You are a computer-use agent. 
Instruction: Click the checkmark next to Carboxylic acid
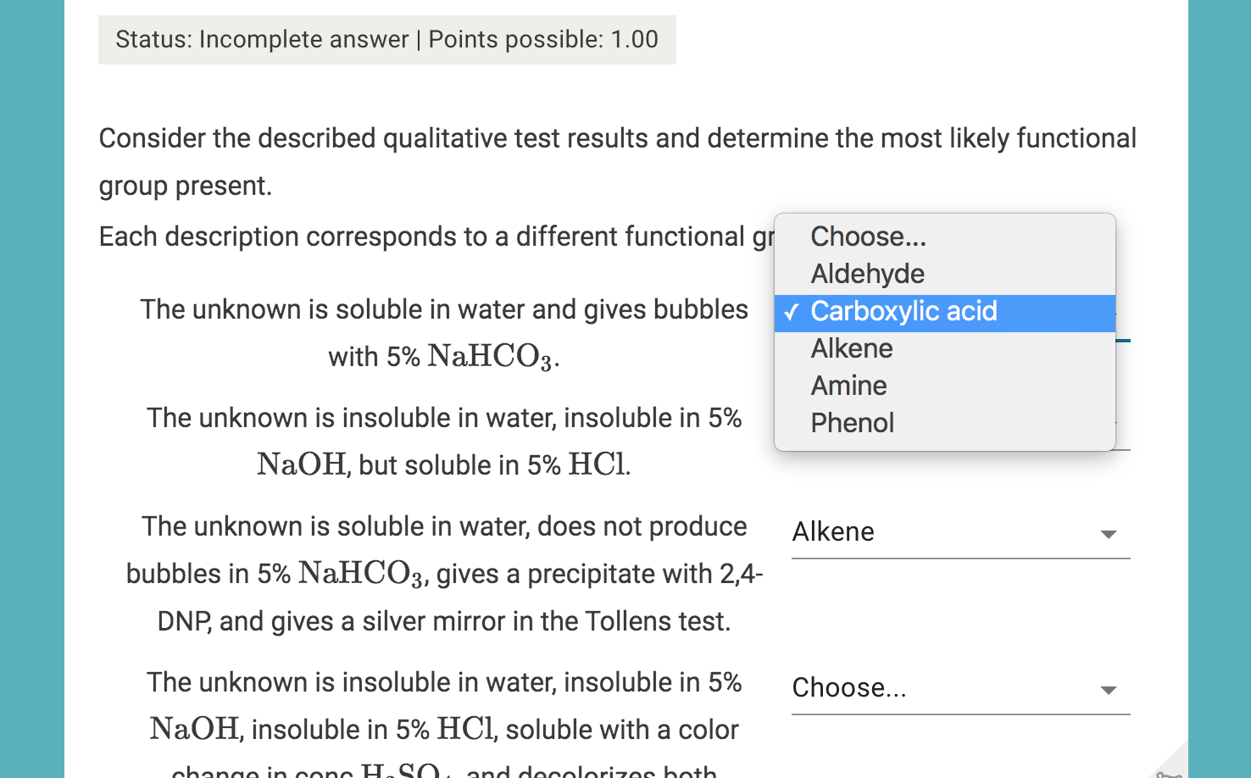point(792,312)
